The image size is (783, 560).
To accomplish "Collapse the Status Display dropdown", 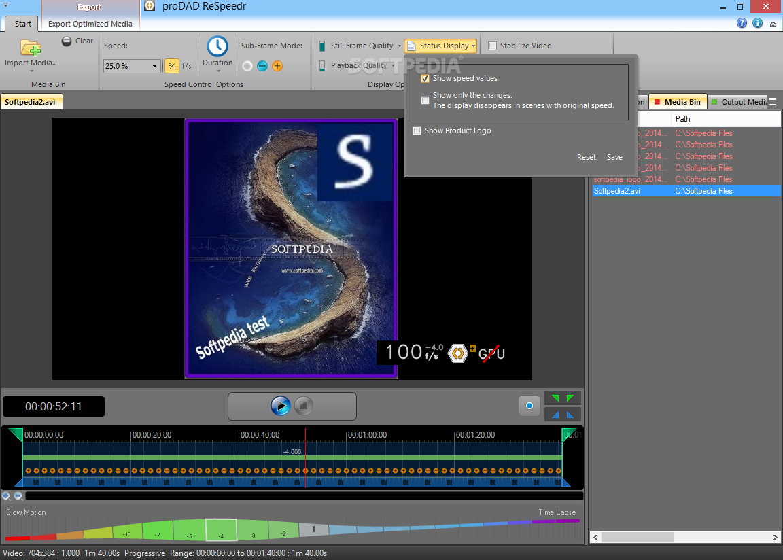I will coord(473,46).
